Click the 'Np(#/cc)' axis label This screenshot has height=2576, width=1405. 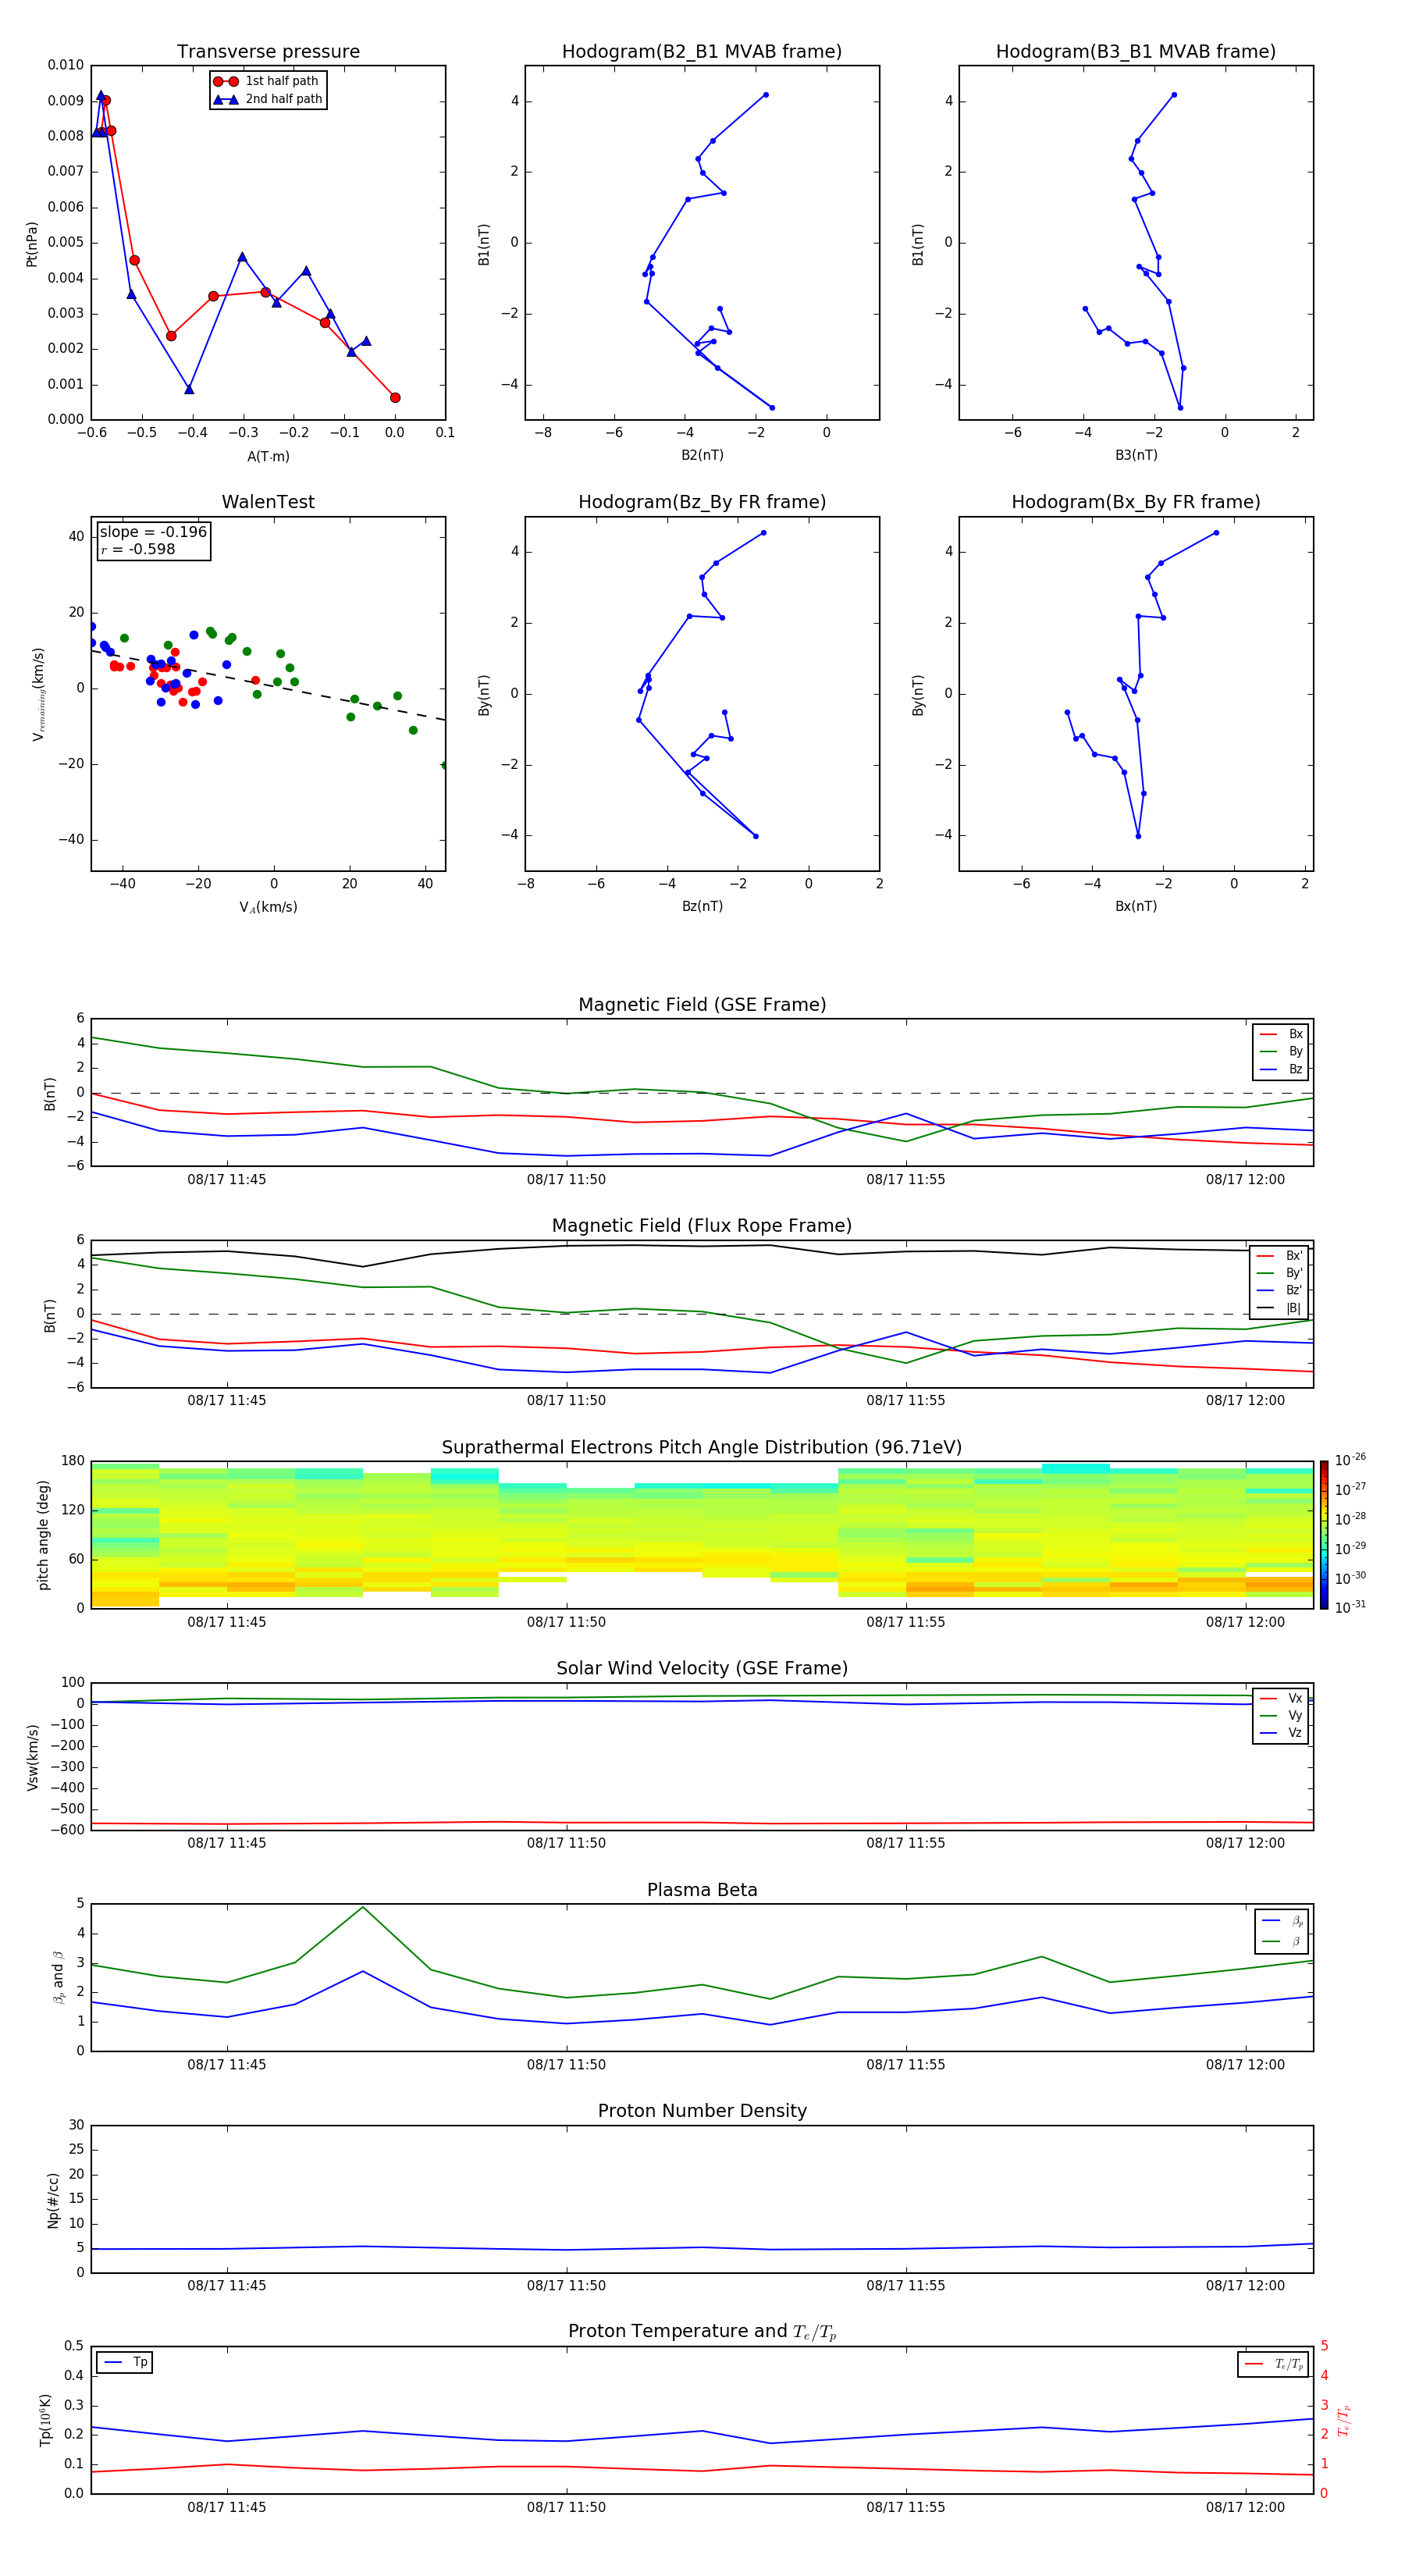tap(53, 2200)
